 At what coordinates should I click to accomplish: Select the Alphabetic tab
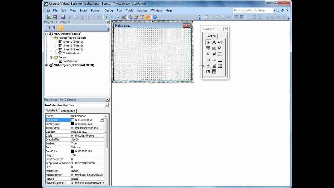click(52, 110)
